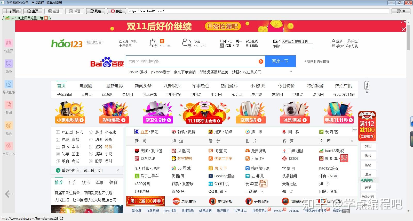This screenshot has width=413, height=221.
Task: Click the 新页面 toolbar button
Action: [x=12, y=11]
